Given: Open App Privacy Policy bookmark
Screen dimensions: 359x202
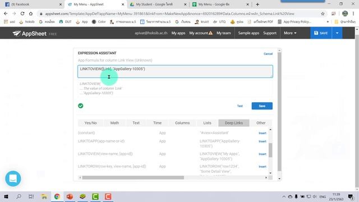Looking at the screenshot, I should (x=294, y=22).
